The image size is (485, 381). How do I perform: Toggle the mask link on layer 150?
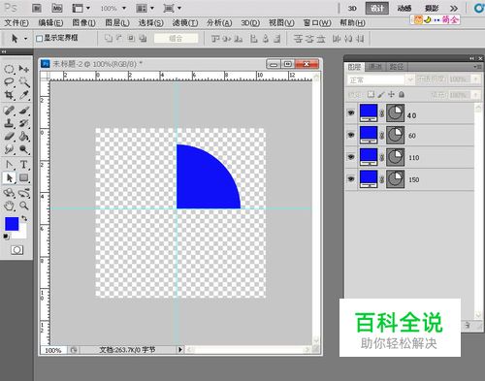(382, 179)
